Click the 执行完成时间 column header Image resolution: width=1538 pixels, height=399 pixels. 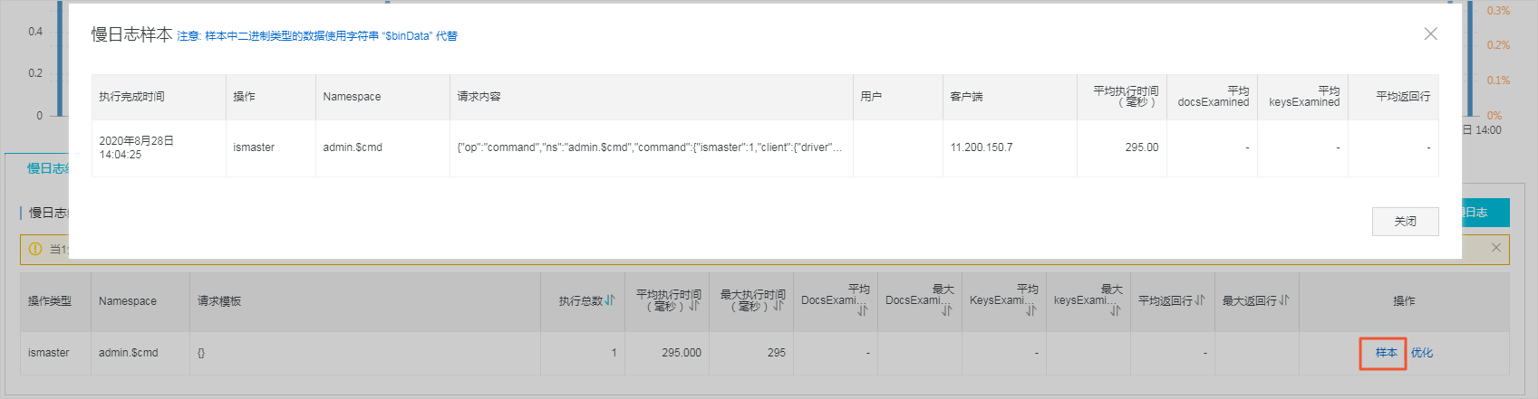point(131,97)
